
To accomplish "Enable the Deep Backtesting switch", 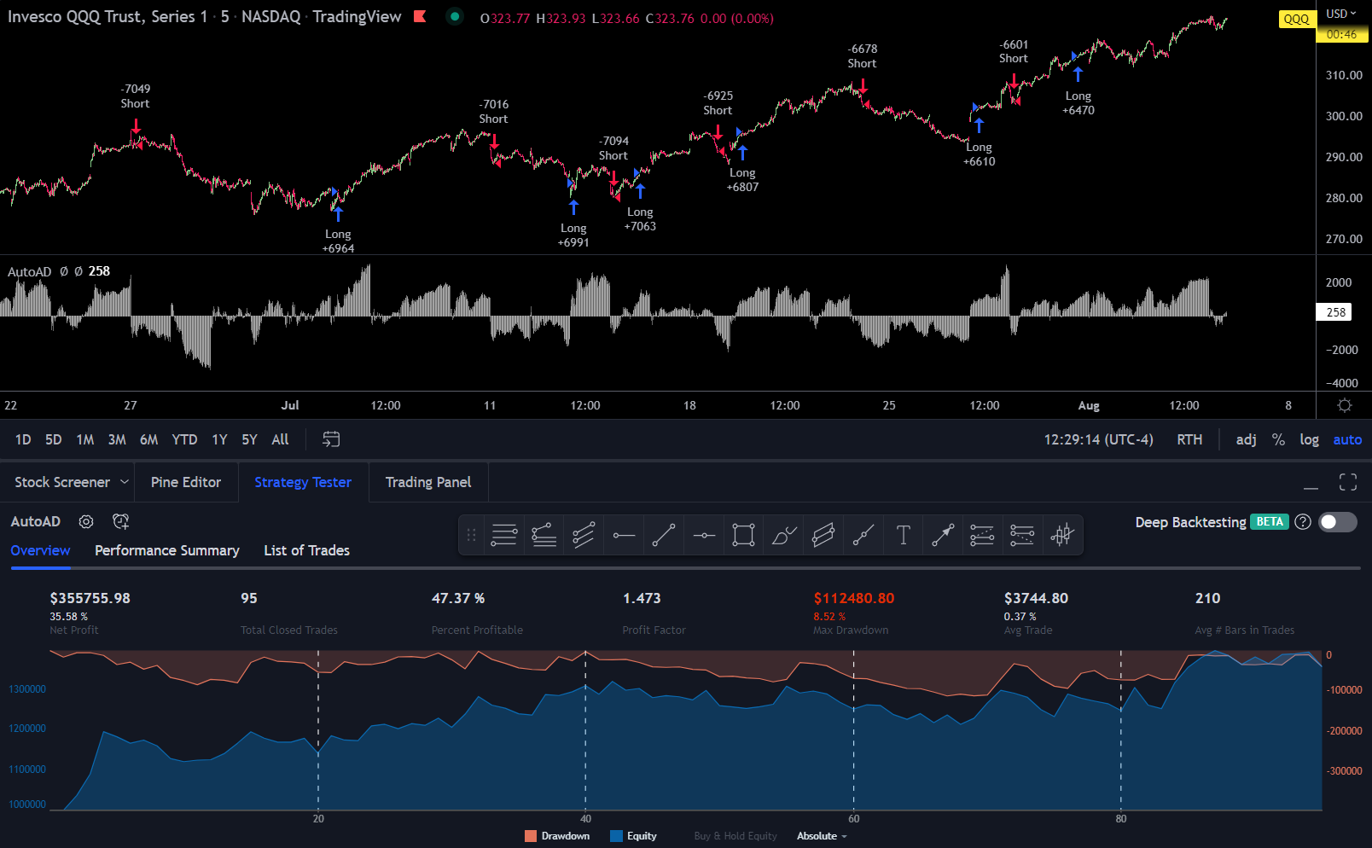I will point(1338,522).
